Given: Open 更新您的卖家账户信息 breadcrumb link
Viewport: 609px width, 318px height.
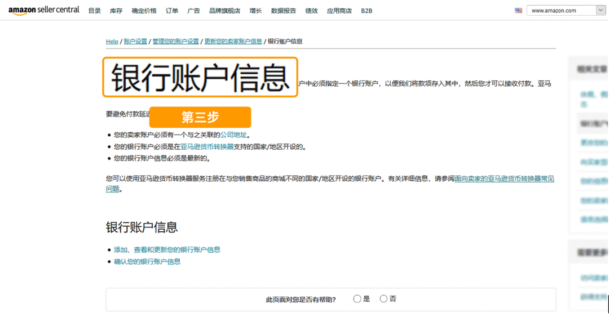Looking at the screenshot, I should pos(233,42).
